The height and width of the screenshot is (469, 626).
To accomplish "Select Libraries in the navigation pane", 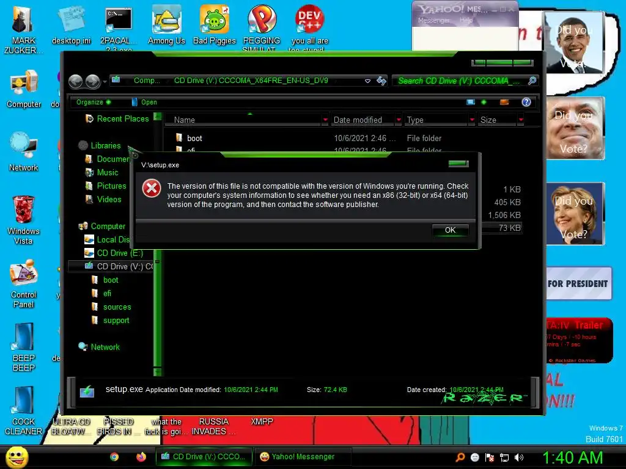I will [x=100, y=145].
